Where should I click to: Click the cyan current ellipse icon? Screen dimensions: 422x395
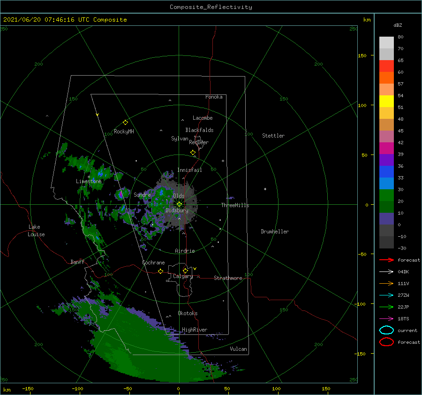386,330
